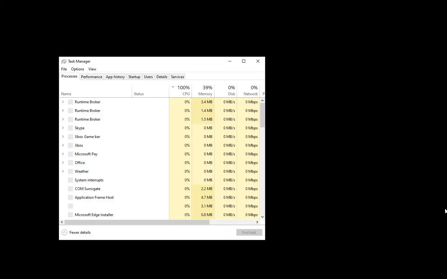447x279 pixels.
Task: Expand the Xbox process group
Action: [63, 145]
